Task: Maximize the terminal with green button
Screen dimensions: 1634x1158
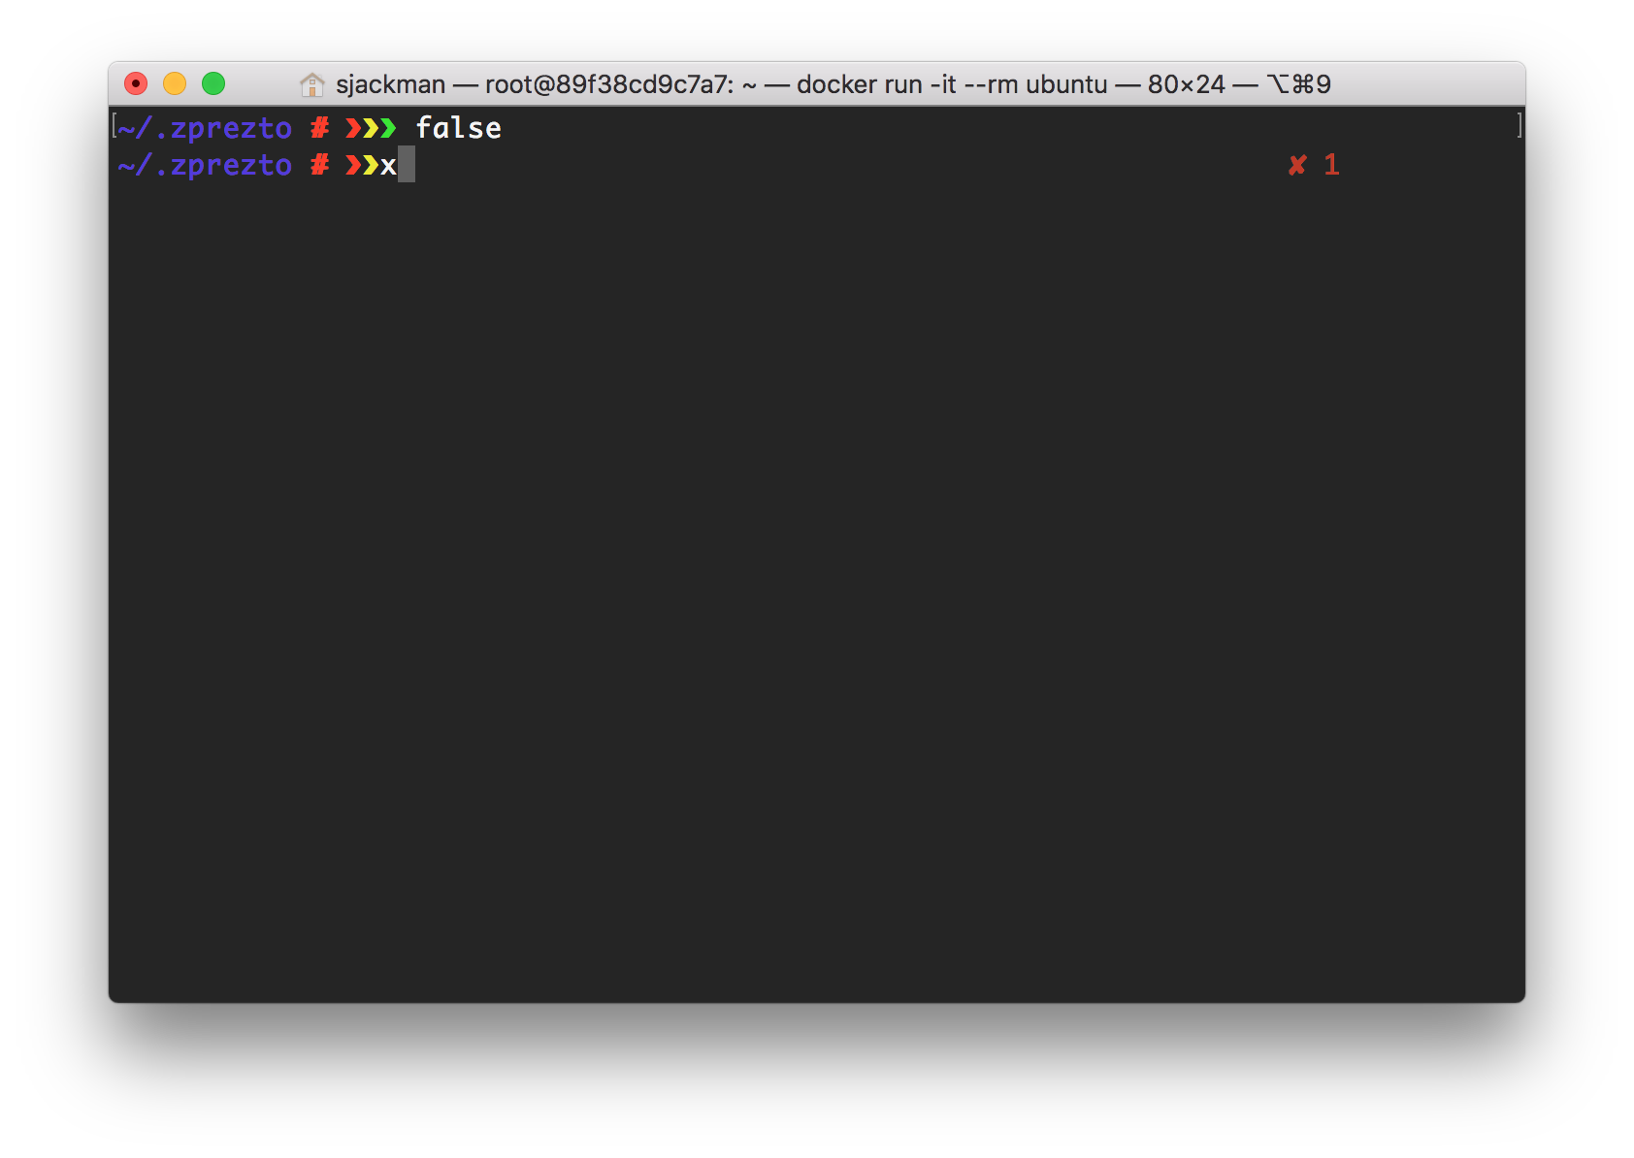Action: click(213, 84)
